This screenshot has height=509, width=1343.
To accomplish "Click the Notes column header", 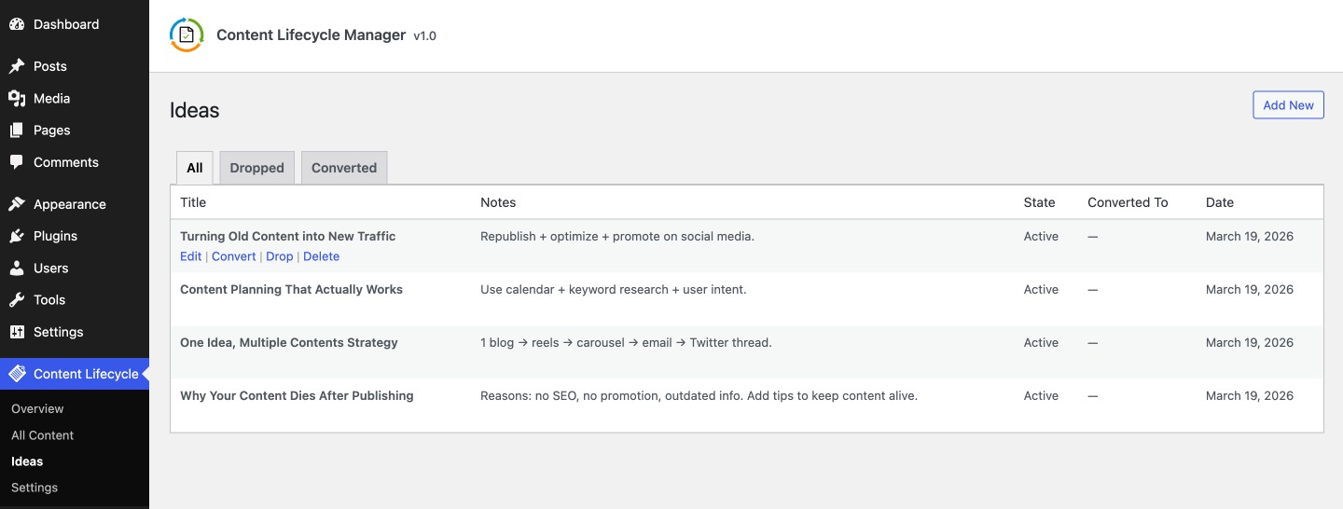I will coord(498,202).
